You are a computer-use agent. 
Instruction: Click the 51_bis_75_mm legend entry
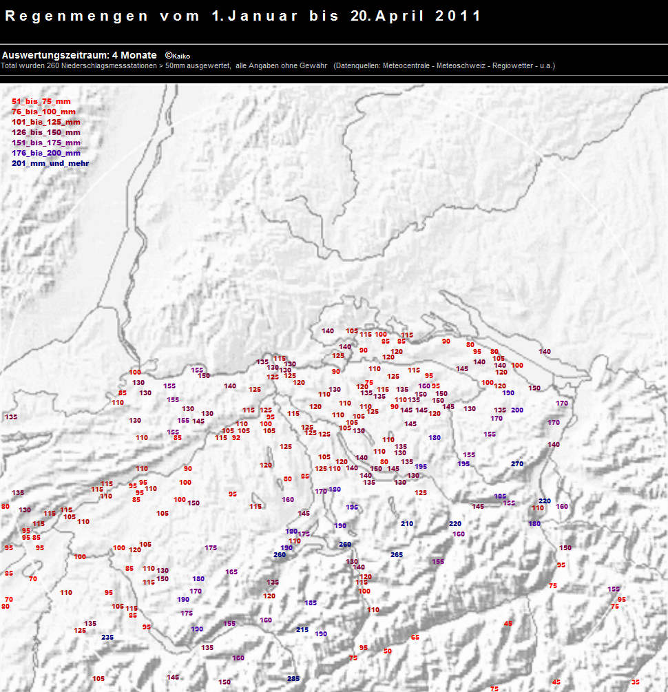pyautogui.click(x=41, y=101)
